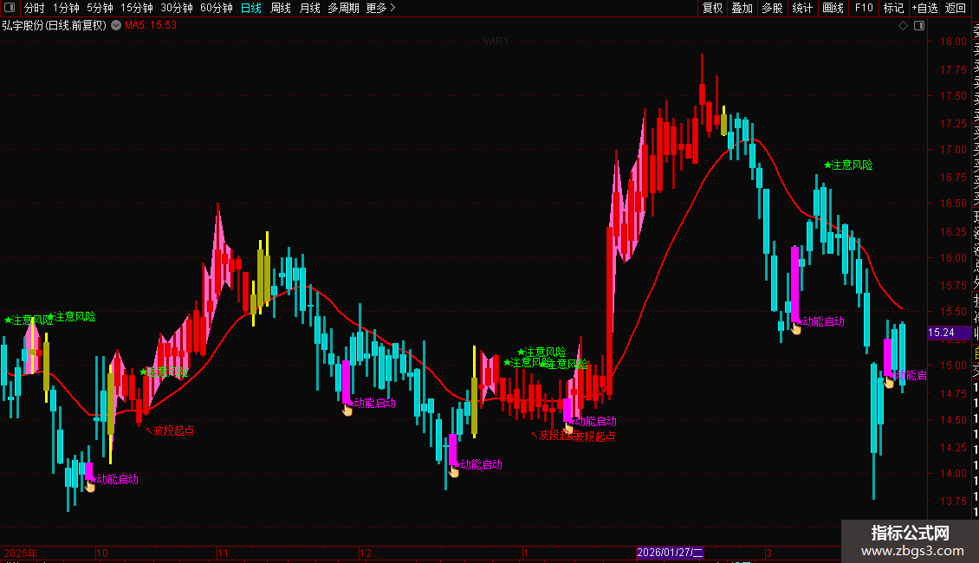Screen dimensions: 979x563
Task: Click the 13.75 price axis label
Action: pyautogui.click(x=953, y=502)
